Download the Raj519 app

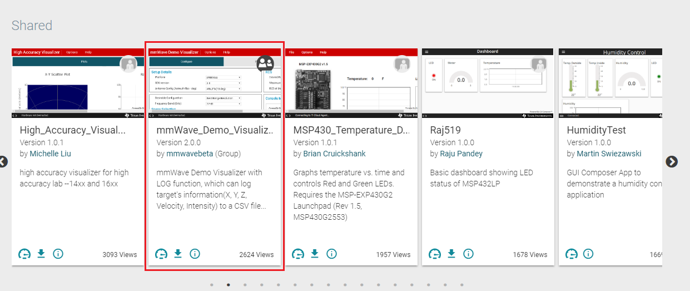pos(451,254)
